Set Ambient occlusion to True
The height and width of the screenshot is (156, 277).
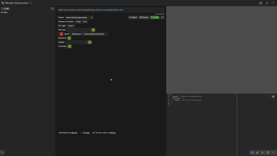tap(85, 22)
